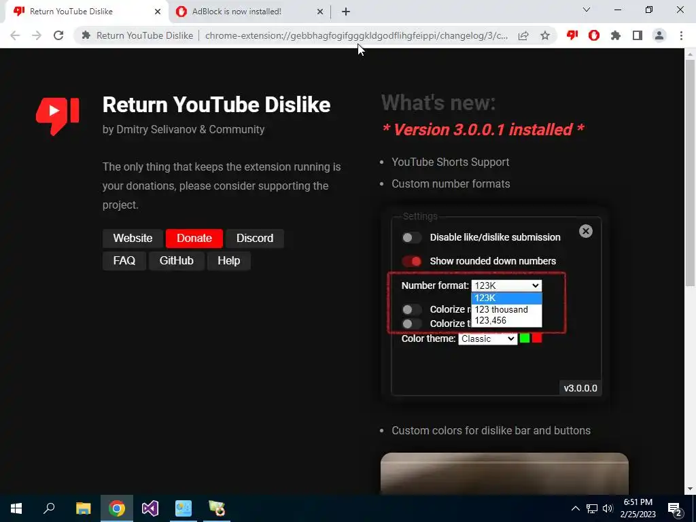Image resolution: width=696 pixels, height=522 pixels.
Task: Open the Windows Start menu
Action: click(x=16, y=508)
